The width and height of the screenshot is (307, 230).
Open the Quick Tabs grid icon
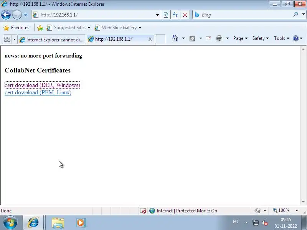coord(7,39)
